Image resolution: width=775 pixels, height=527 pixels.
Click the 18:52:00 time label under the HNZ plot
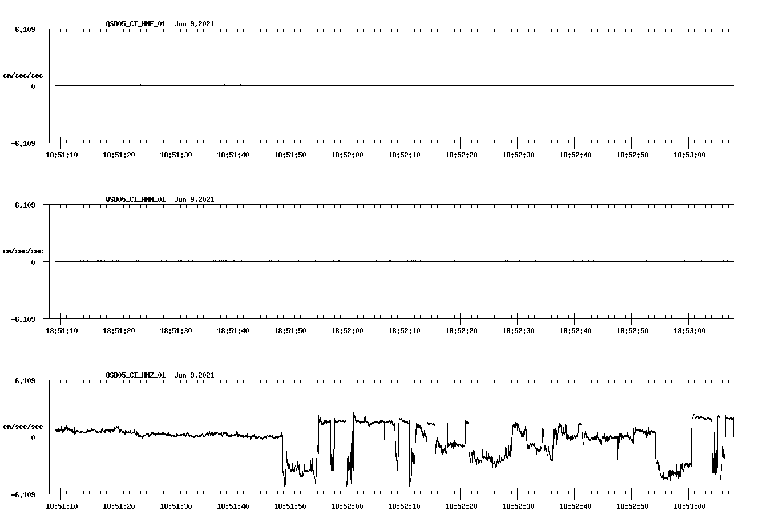pyautogui.click(x=347, y=506)
